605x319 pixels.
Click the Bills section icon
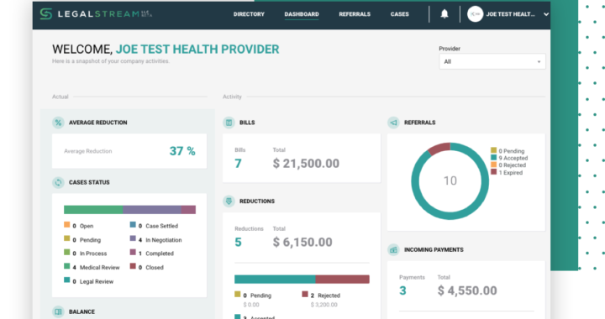[229, 123]
